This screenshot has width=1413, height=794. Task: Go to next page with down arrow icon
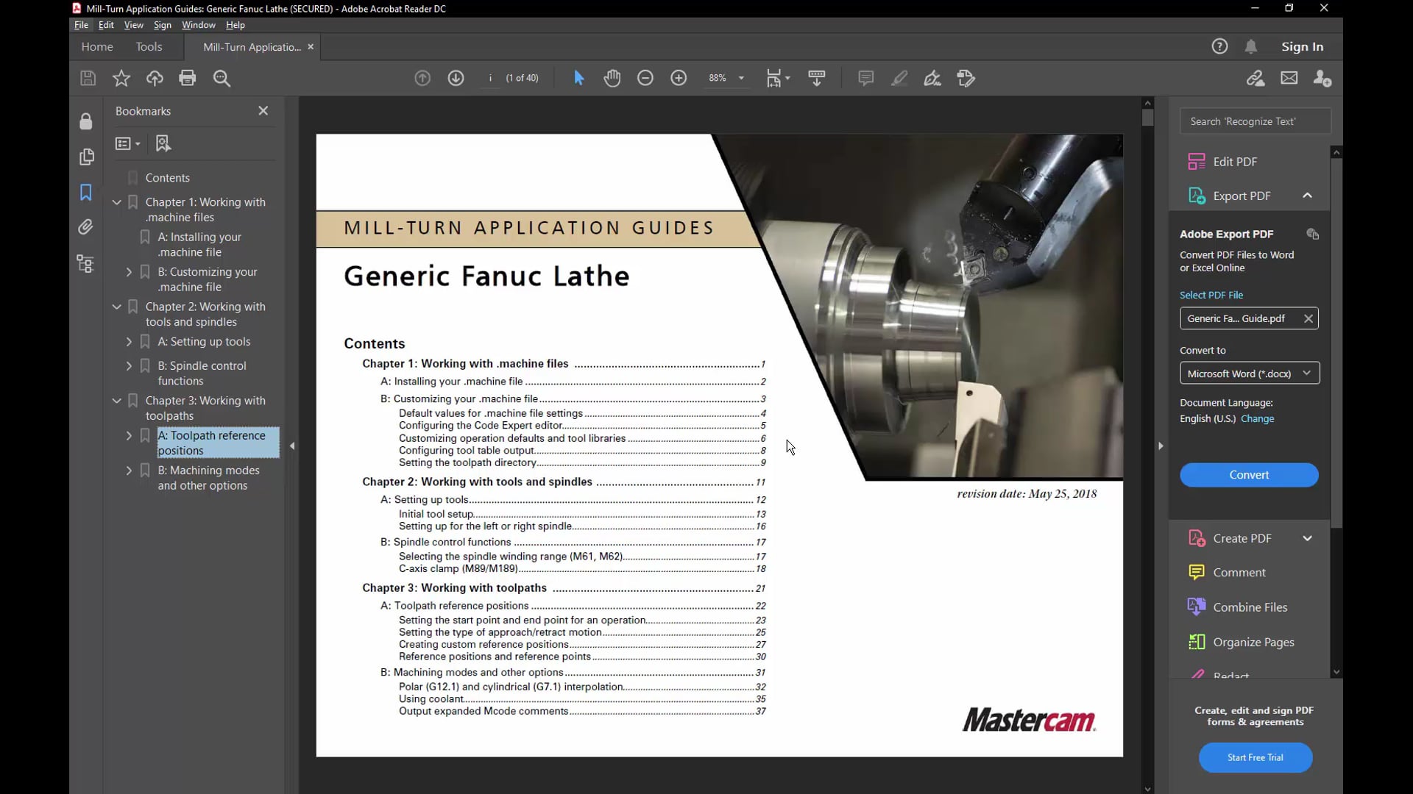[456, 78]
